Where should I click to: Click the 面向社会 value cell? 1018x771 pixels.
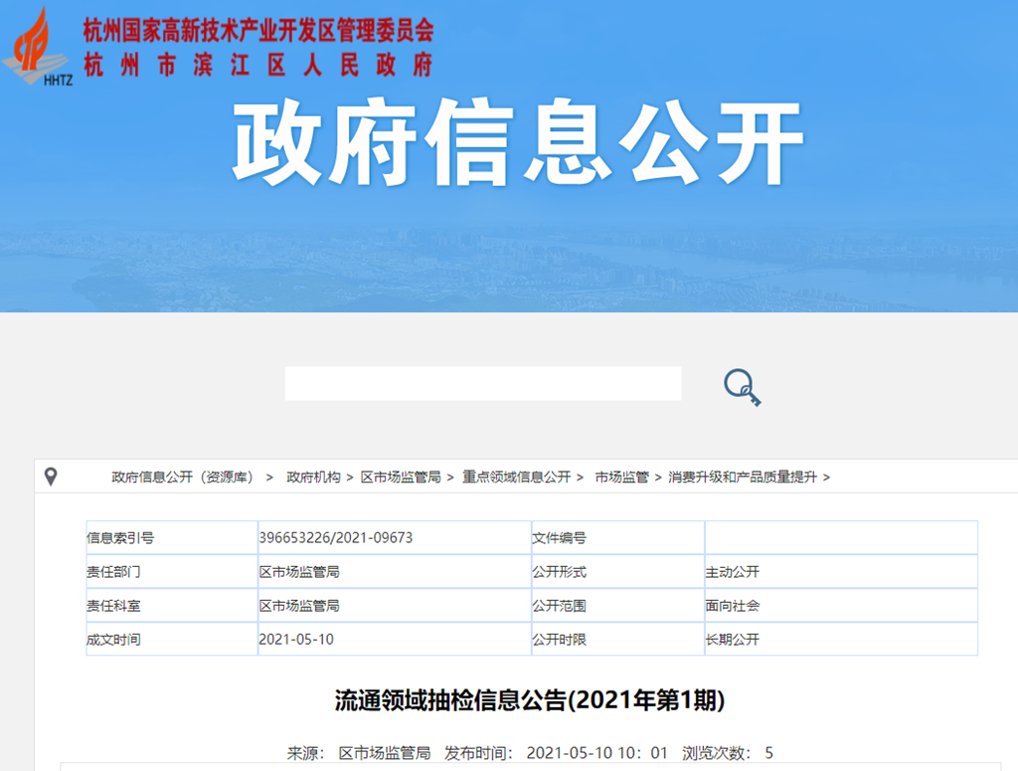(x=841, y=606)
